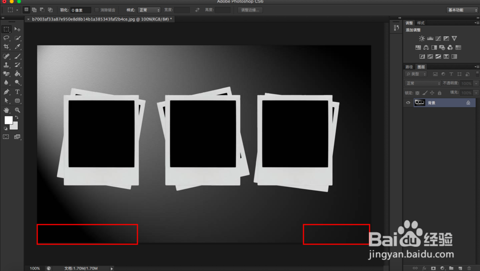Open the blend mode 正常 dropdown
Image resolution: width=480 pixels, height=271 pixels.
pos(423,83)
